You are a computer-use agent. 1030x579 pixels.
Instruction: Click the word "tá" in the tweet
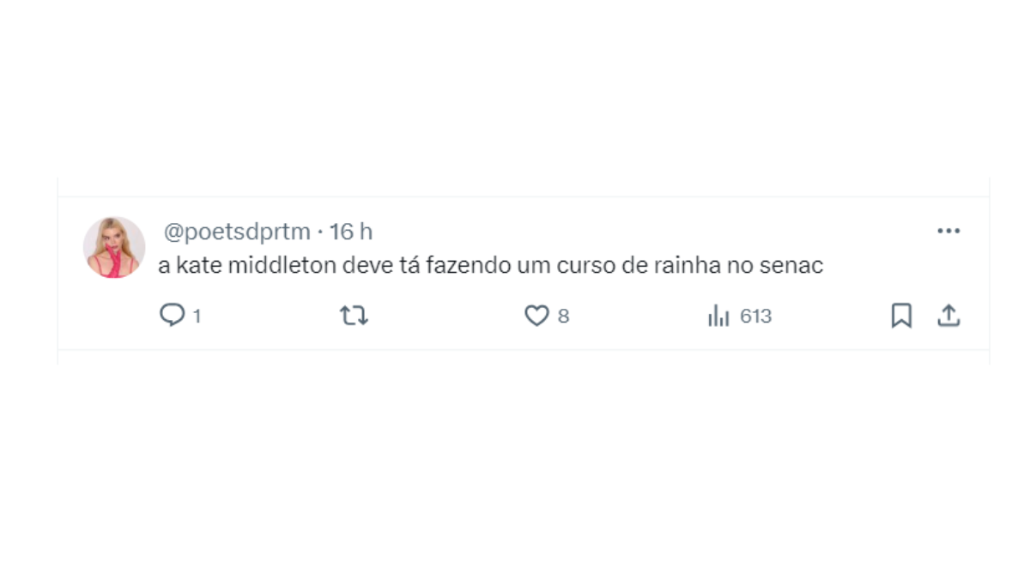pos(408,266)
